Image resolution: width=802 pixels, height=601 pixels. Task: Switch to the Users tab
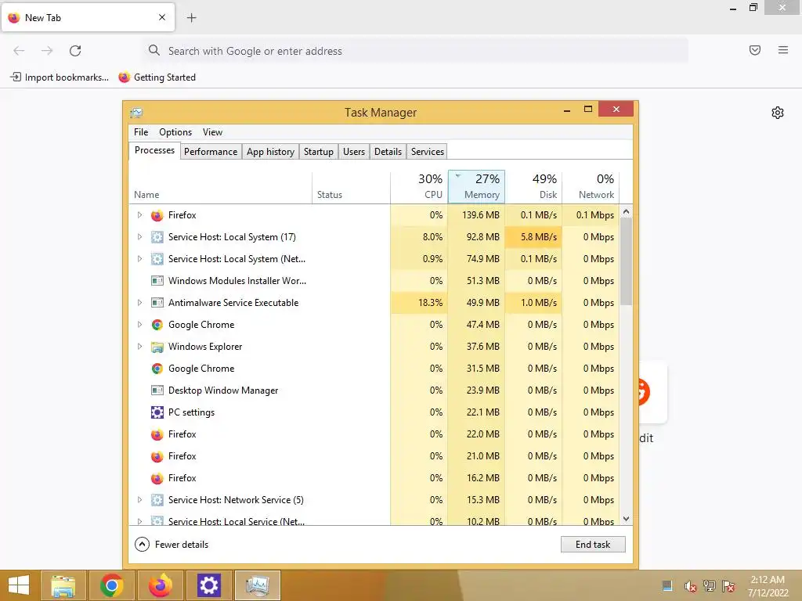[354, 152]
